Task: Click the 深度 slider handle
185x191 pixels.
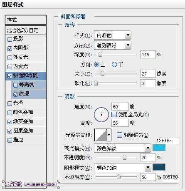Action: (101, 55)
